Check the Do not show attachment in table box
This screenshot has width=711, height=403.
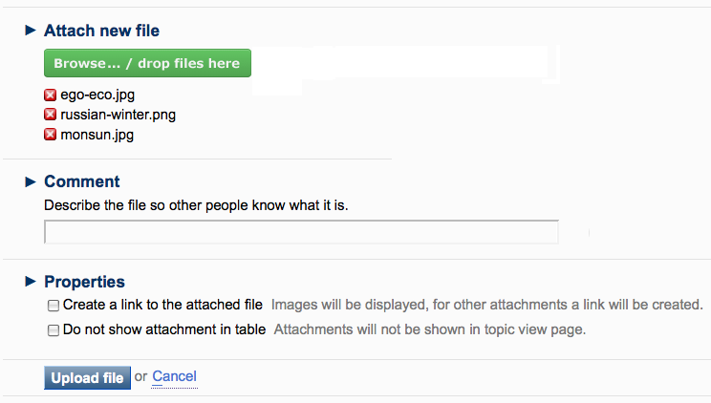[x=54, y=330]
